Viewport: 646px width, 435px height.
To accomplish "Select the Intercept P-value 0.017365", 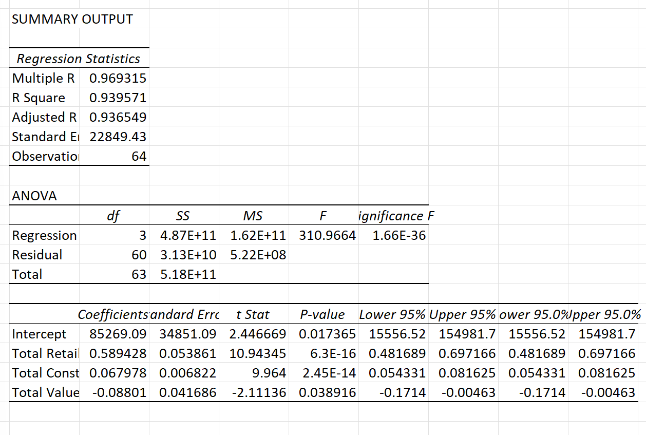I will pos(328,334).
